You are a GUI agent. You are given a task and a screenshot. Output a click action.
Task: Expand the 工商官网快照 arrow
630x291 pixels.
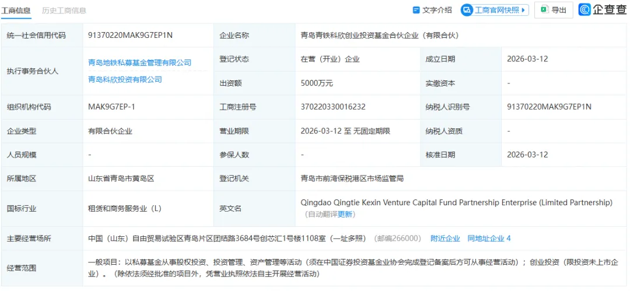click(x=523, y=10)
